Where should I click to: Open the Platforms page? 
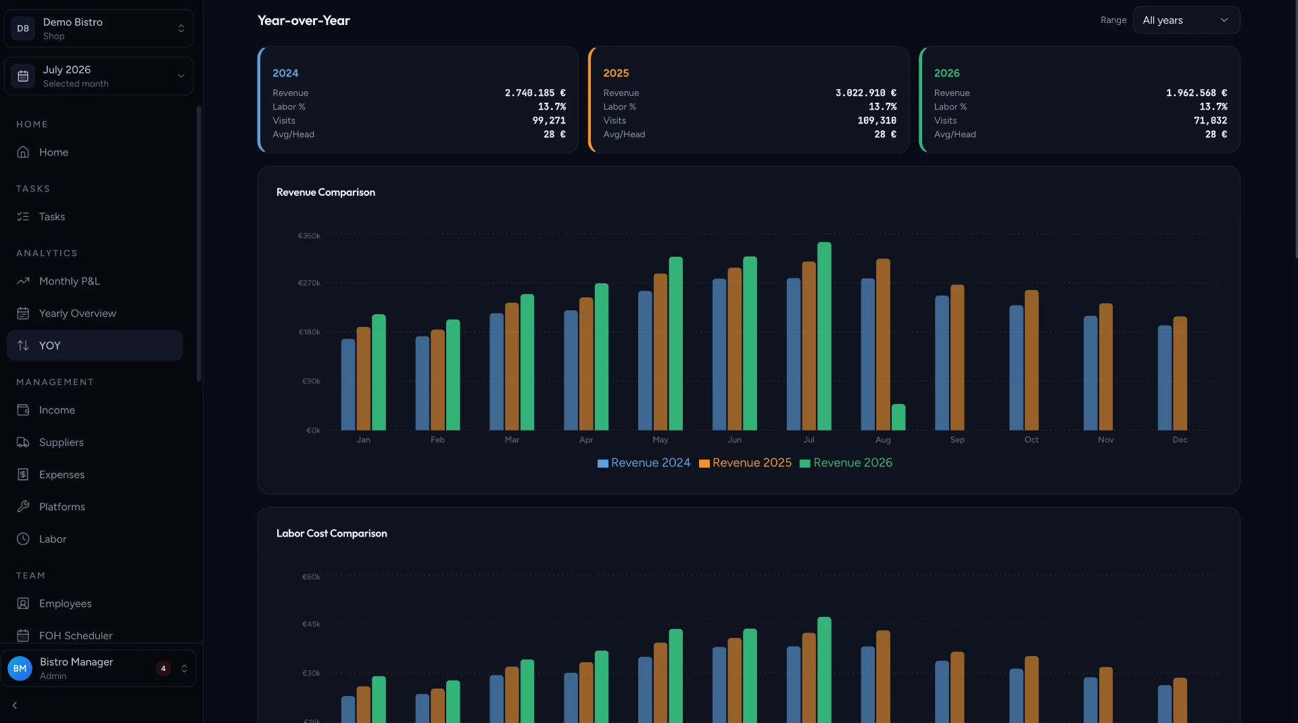click(x=95, y=507)
